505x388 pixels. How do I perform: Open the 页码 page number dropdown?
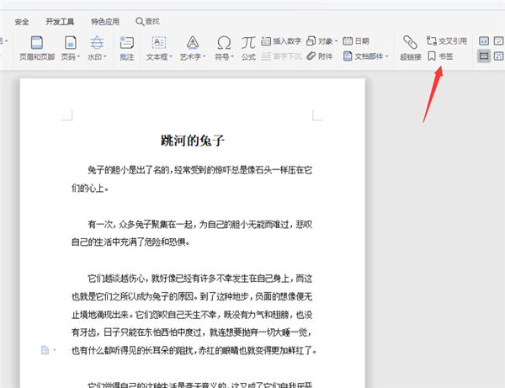[72, 57]
